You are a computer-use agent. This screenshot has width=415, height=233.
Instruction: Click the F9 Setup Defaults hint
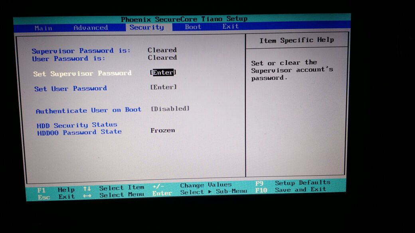pos(293,183)
